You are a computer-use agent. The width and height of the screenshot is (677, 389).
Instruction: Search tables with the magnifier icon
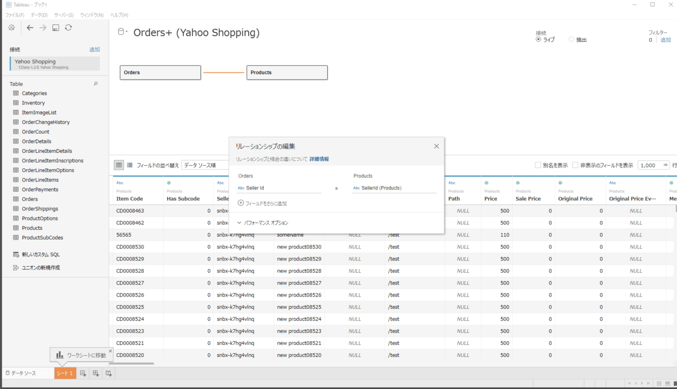[x=95, y=83]
